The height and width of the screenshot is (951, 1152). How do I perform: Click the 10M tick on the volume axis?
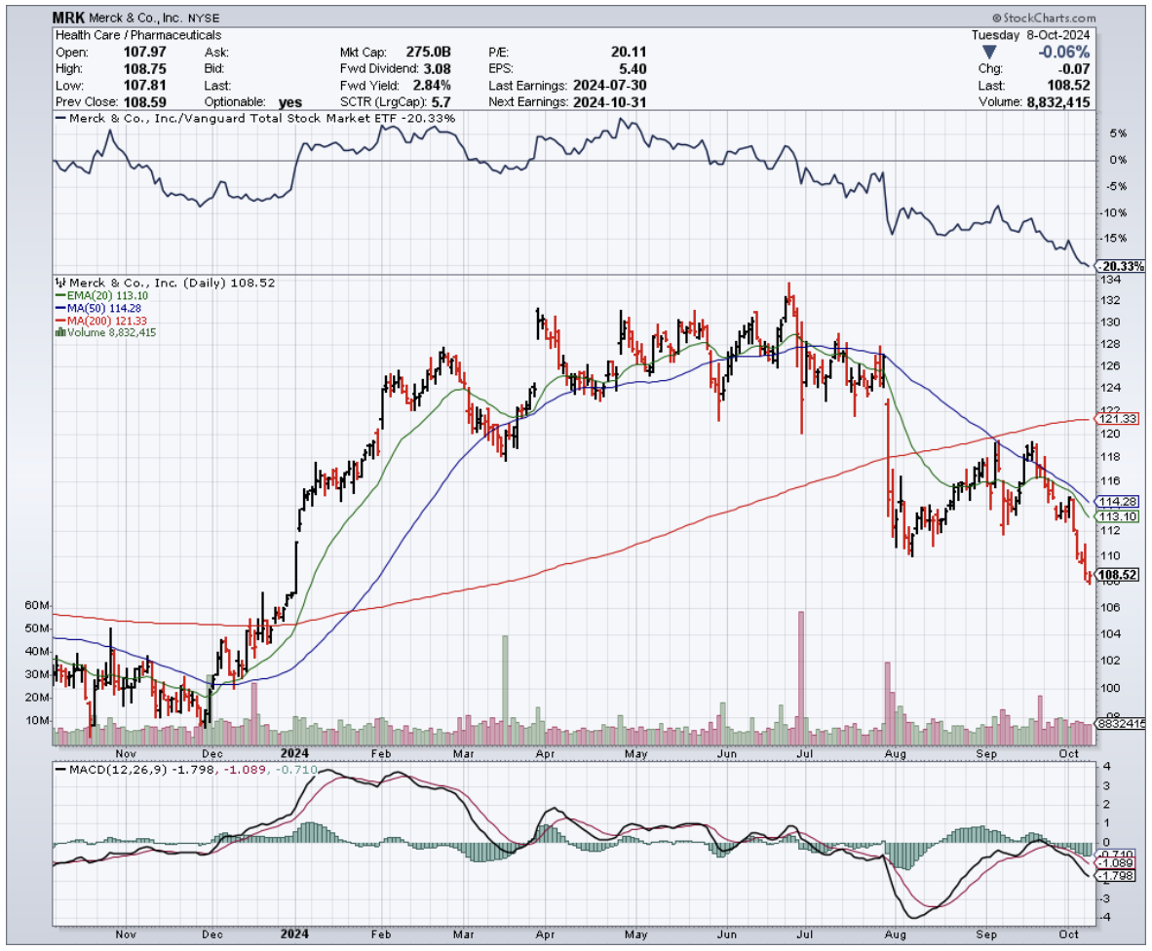coord(37,720)
